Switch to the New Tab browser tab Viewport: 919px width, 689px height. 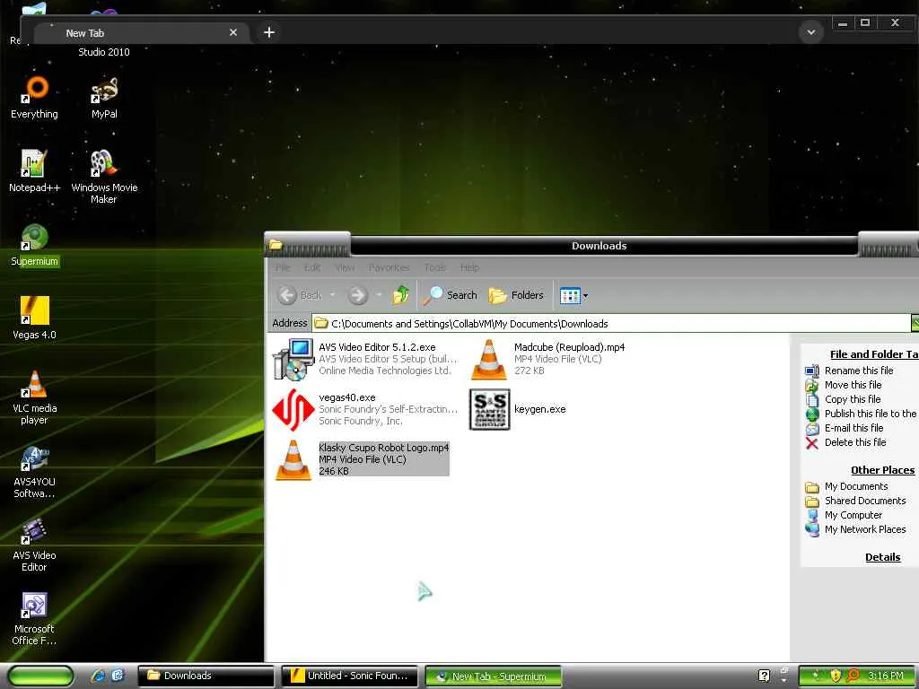pyautogui.click(x=139, y=33)
